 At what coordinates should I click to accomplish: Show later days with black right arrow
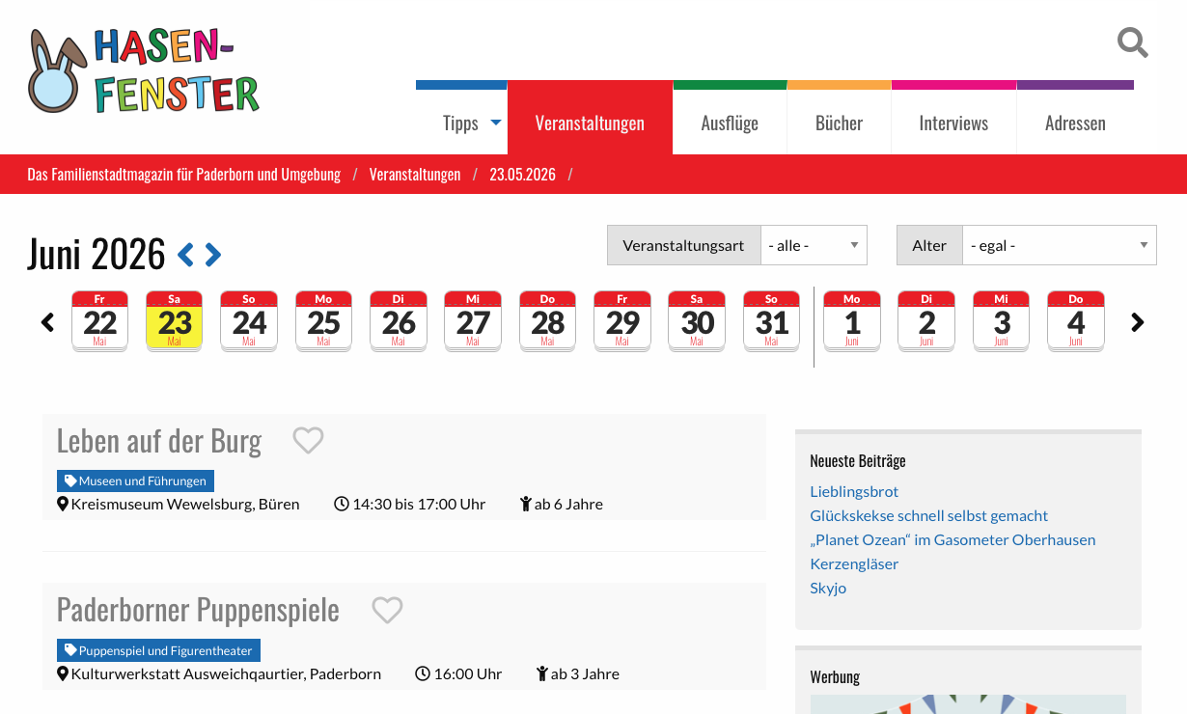click(1138, 322)
